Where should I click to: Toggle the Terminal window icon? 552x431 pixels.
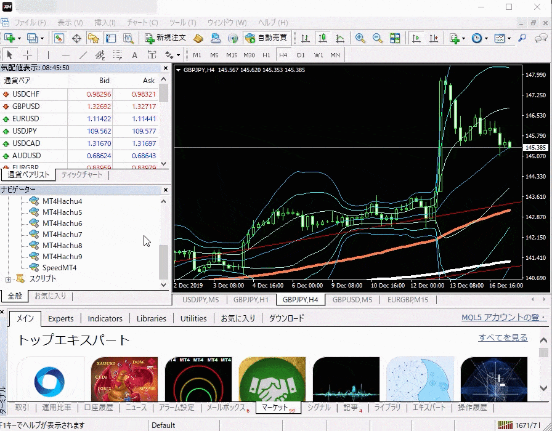click(x=110, y=38)
